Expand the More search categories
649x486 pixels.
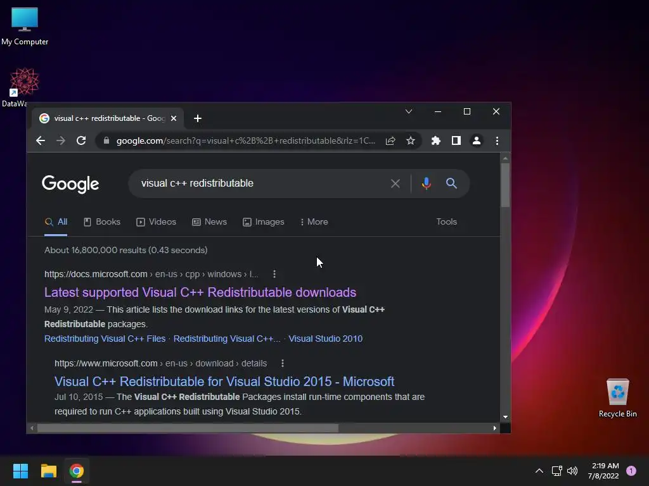pos(314,222)
